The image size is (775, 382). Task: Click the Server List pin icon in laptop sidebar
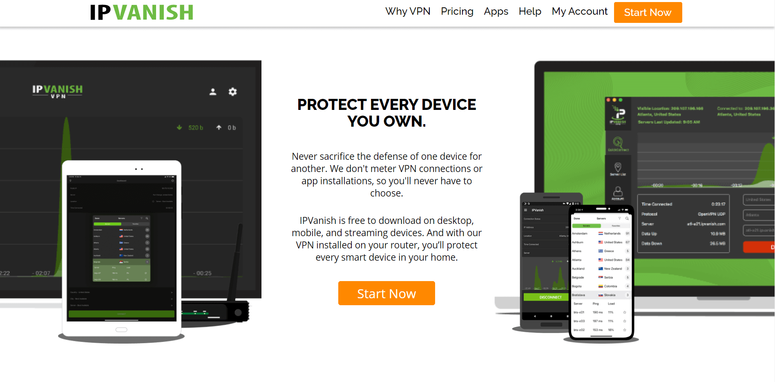(x=618, y=169)
